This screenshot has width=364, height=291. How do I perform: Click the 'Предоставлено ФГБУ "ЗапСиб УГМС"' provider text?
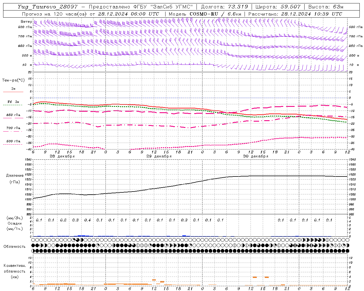(x=141, y=7)
